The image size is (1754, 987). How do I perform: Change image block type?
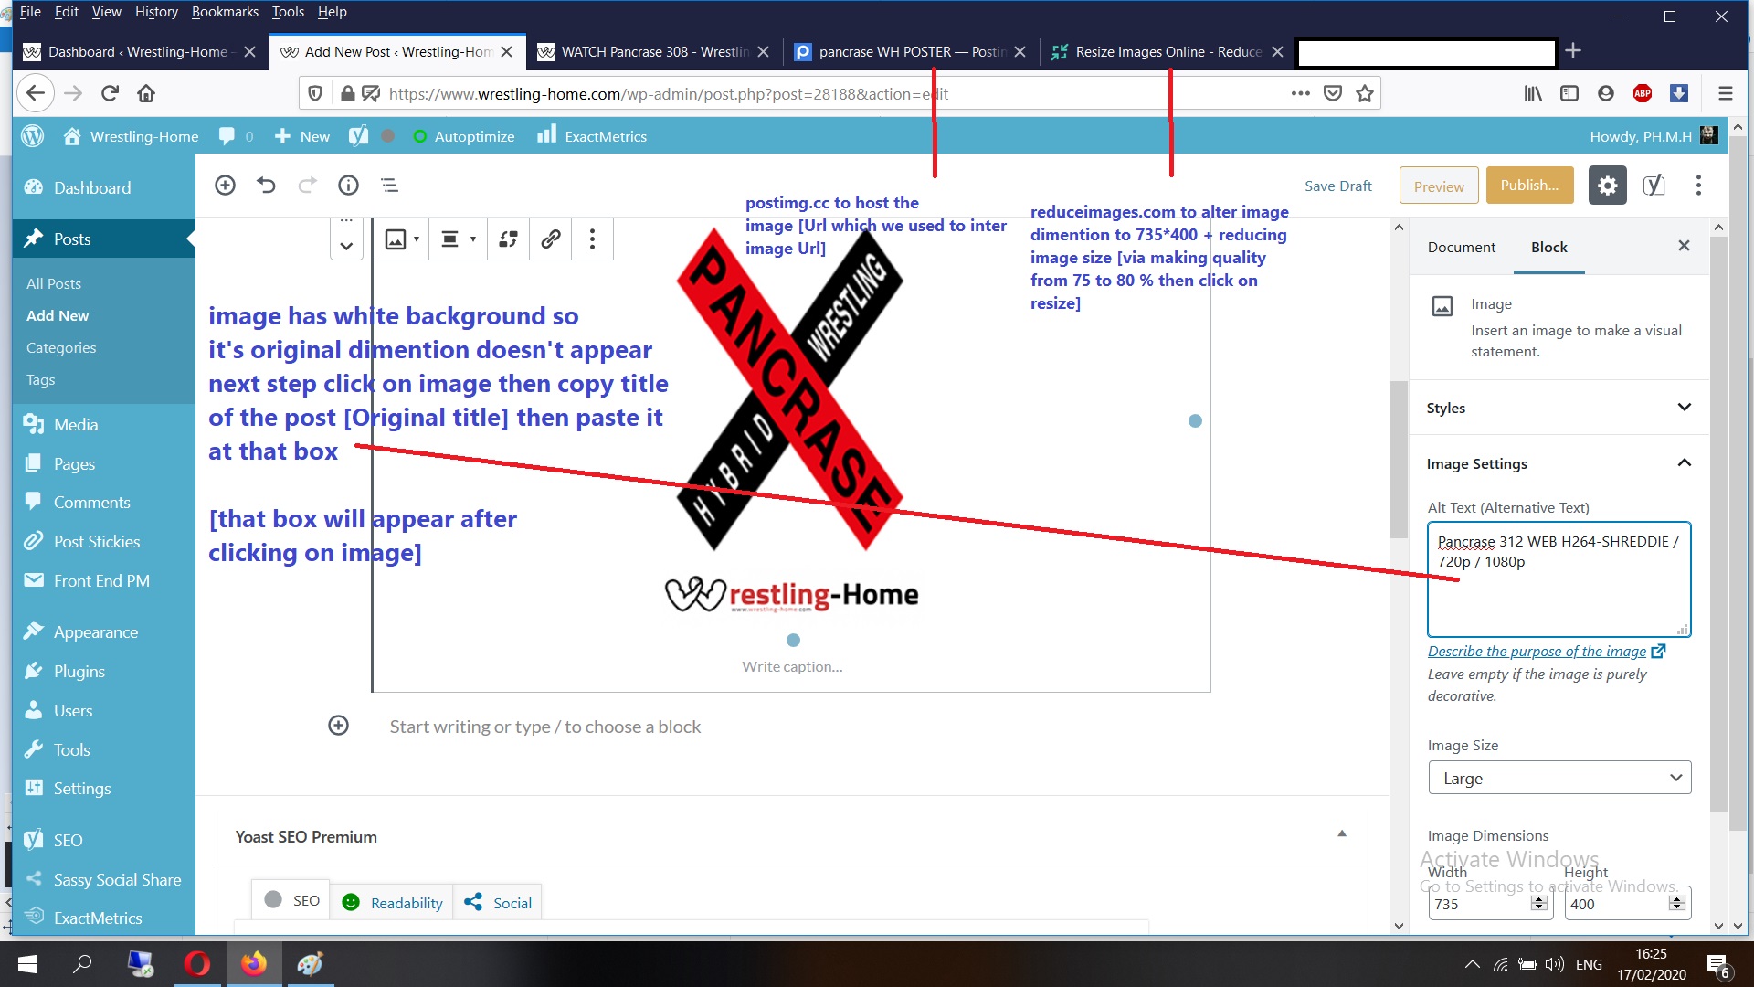click(402, 239)
